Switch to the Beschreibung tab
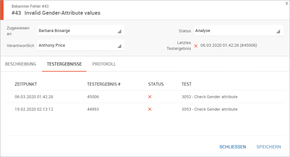This screenshot has width=290, height=157. [21, 64]
